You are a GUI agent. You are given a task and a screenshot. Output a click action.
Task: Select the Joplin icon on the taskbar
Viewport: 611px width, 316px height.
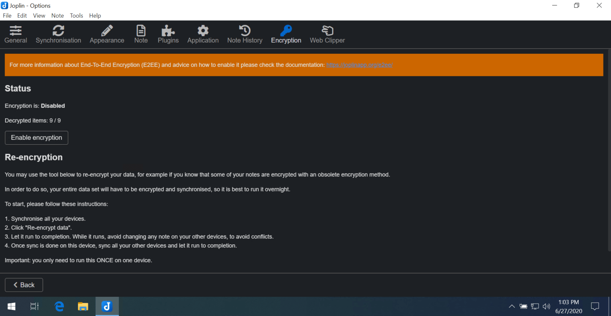tap(107, 306)
